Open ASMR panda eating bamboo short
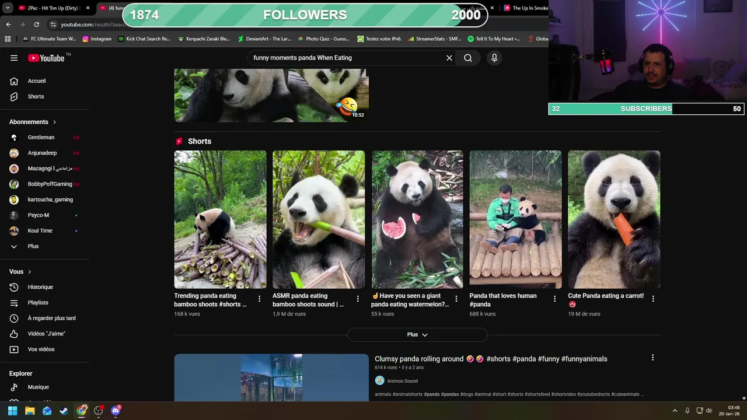The image size is (747, 420). (x=319, y=219)
